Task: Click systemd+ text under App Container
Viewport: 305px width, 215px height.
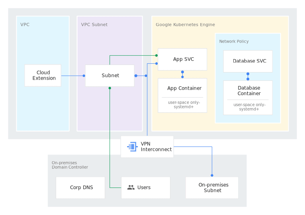Action: pos(184,107)
